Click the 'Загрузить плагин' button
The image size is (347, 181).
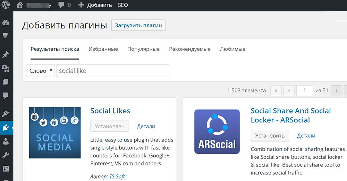(x=138, y=25)
